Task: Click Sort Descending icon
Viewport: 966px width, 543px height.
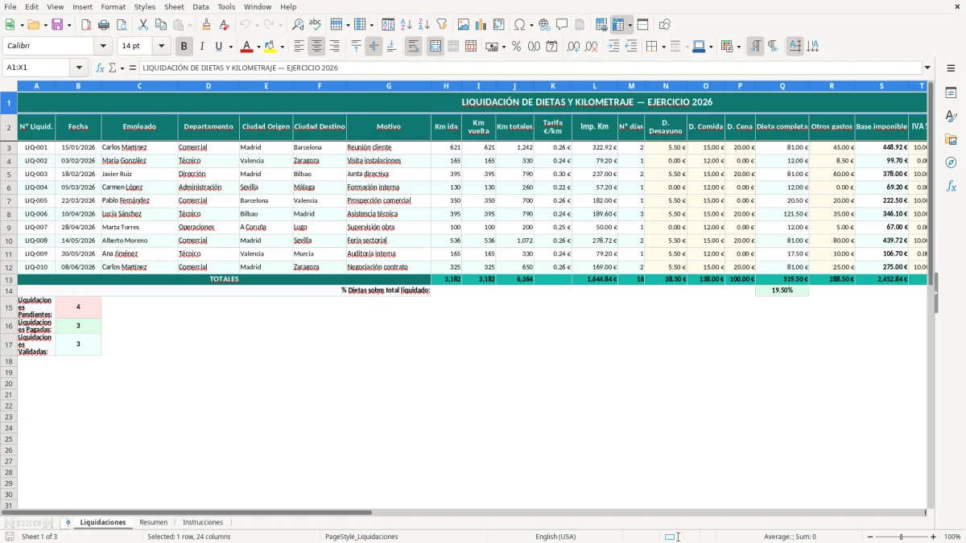Action: point(424,25)
